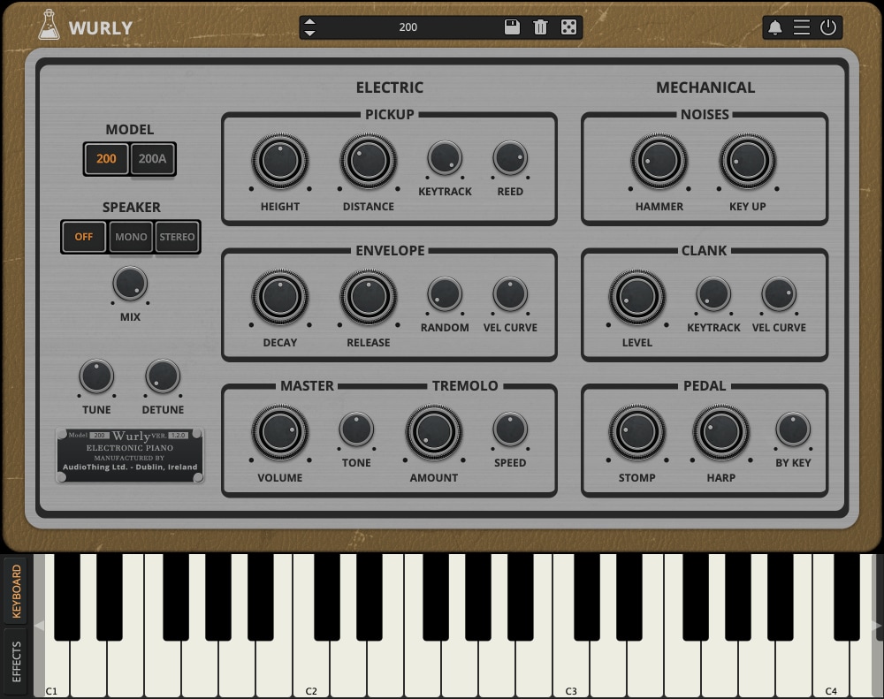Click the pickup KEYTRACK knob
The height and width of the screenshot is (699, 884).
[445, 158]
